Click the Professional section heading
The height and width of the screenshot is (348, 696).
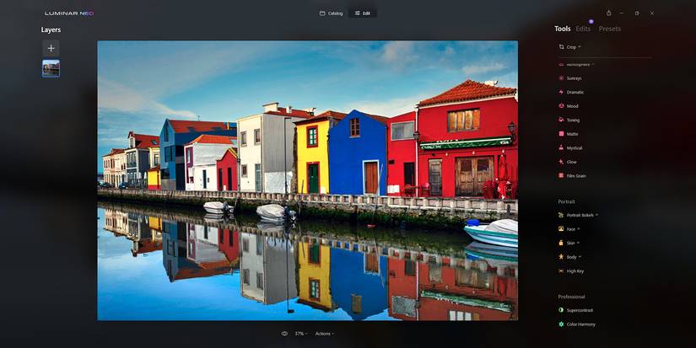click(571, 297)
